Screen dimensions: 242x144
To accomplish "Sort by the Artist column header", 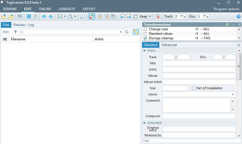I will click(117, 39).
